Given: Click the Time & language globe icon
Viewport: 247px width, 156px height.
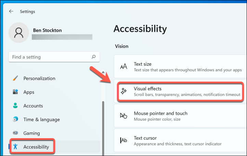Looking at the screenshot, I should (x=15, y=120).
